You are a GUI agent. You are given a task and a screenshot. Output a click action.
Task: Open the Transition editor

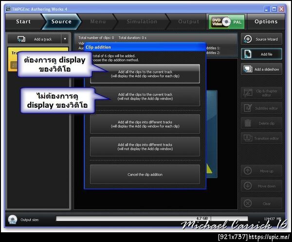(x=261, y=138)
